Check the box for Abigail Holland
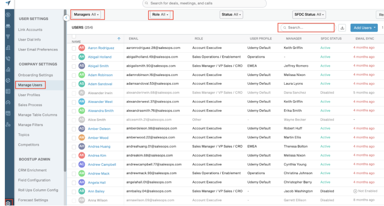 coord(74,57)
